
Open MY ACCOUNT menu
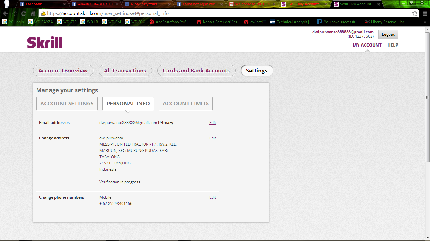tap(367, 45)
